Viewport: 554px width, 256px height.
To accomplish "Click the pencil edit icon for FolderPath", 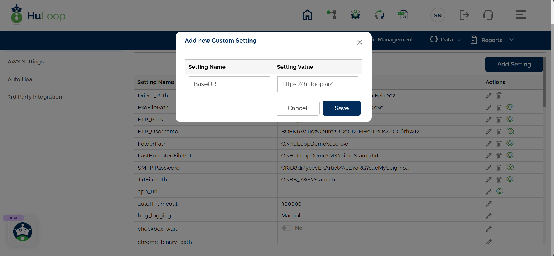I will pyautogui.click(x=489, y=144).
